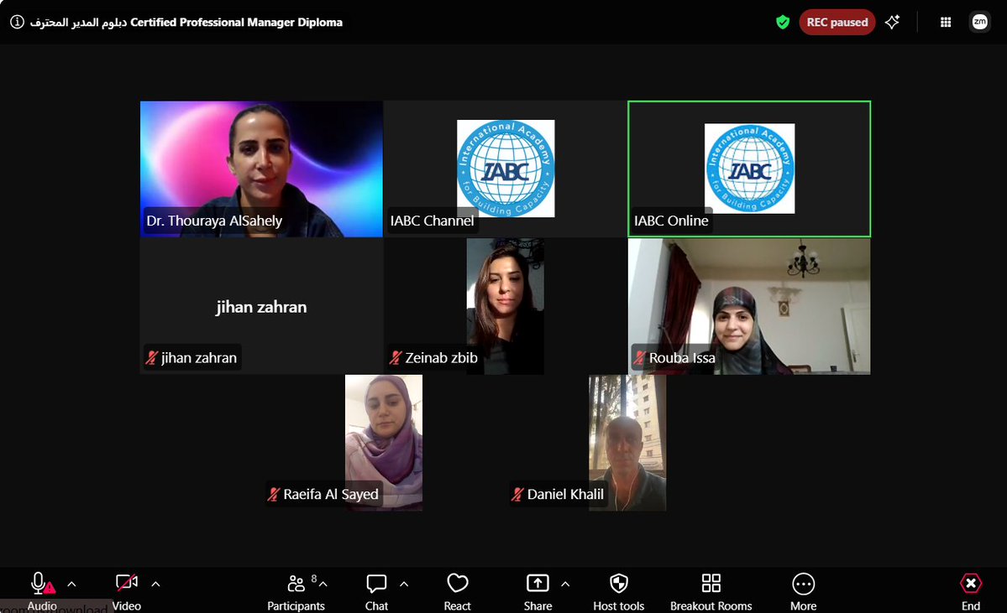The height and width of the screenshot is (613, 1007).
Task: Click the REC paused indicator
Action: click(837, 23)
